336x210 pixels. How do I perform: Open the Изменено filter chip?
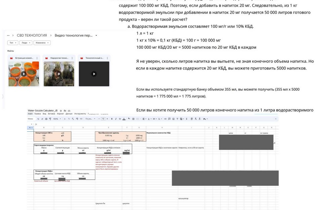click(42, 43)
